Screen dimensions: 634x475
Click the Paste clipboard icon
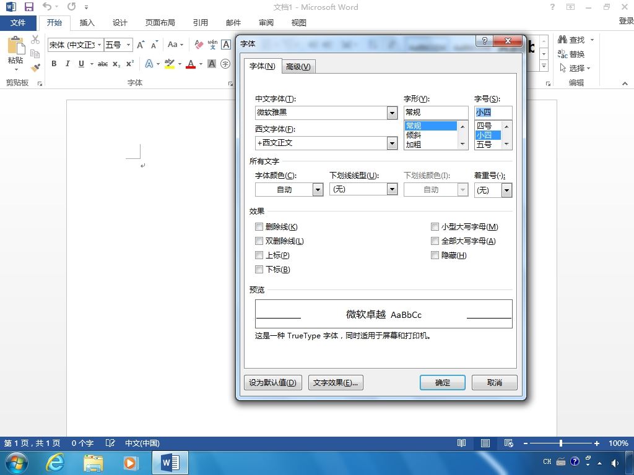pos(15,45)
